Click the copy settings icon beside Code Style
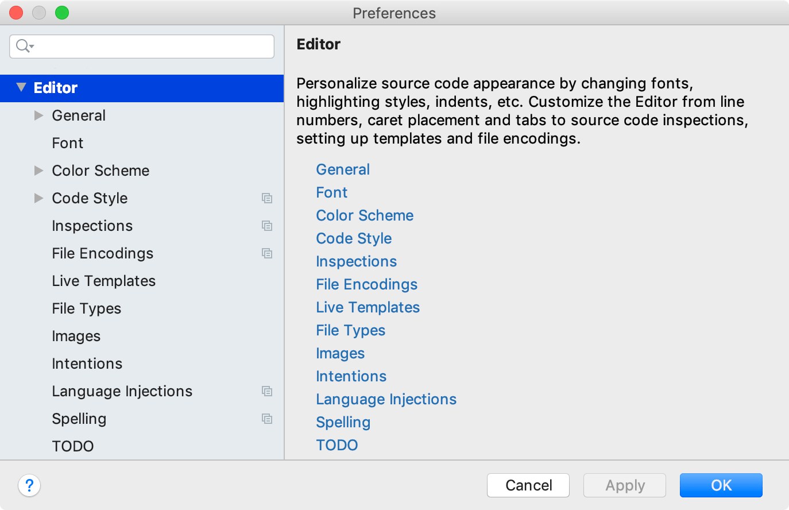The width and height of the screenshot is (789, 510). click(x=267, y=198)
